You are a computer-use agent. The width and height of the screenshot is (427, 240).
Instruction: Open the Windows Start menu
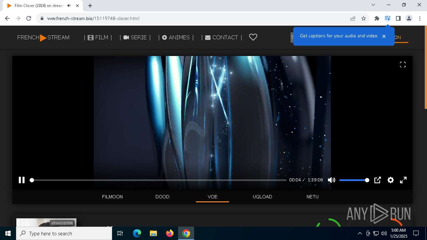click(x=8, y=233)
